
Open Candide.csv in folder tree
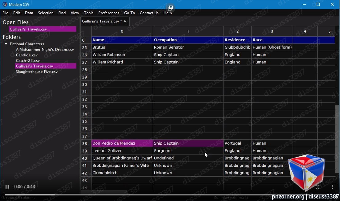[x=27, y=55]
